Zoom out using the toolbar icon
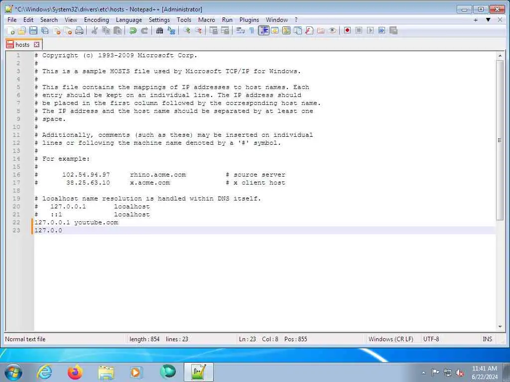This screenshot has width=510, height=382. pos(198,30)
